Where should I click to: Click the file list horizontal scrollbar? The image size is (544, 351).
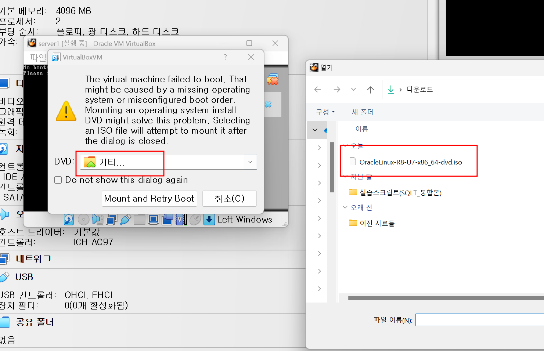coord(446,298)
